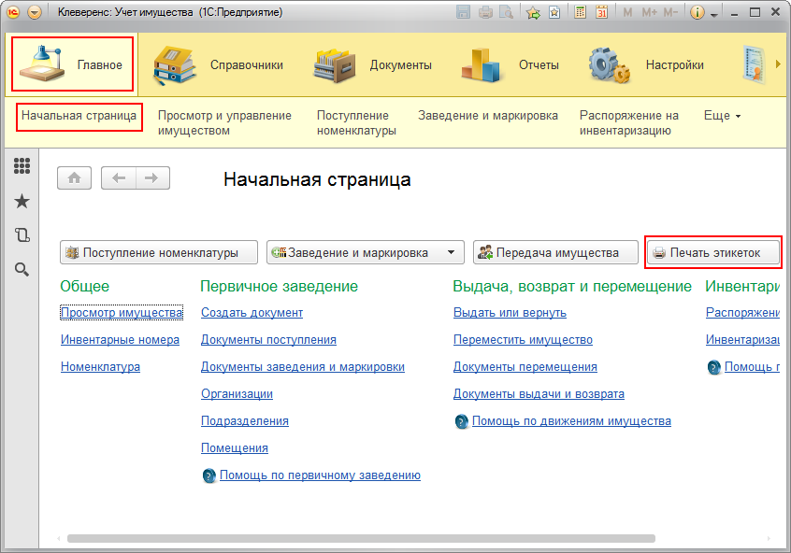Select Просмотр и управление имуществом command
Image resolution: width=791 pixels, height=553 pixels.
coord(224,123)
